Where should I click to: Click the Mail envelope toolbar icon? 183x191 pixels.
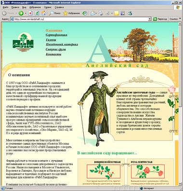point(92,13)
